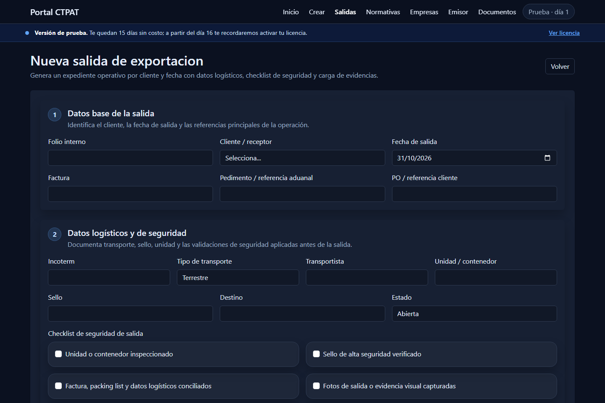Open the Crear menu item
Image resolution: width=605 pixels, height=403 pixels.
[x=317, y=12]
